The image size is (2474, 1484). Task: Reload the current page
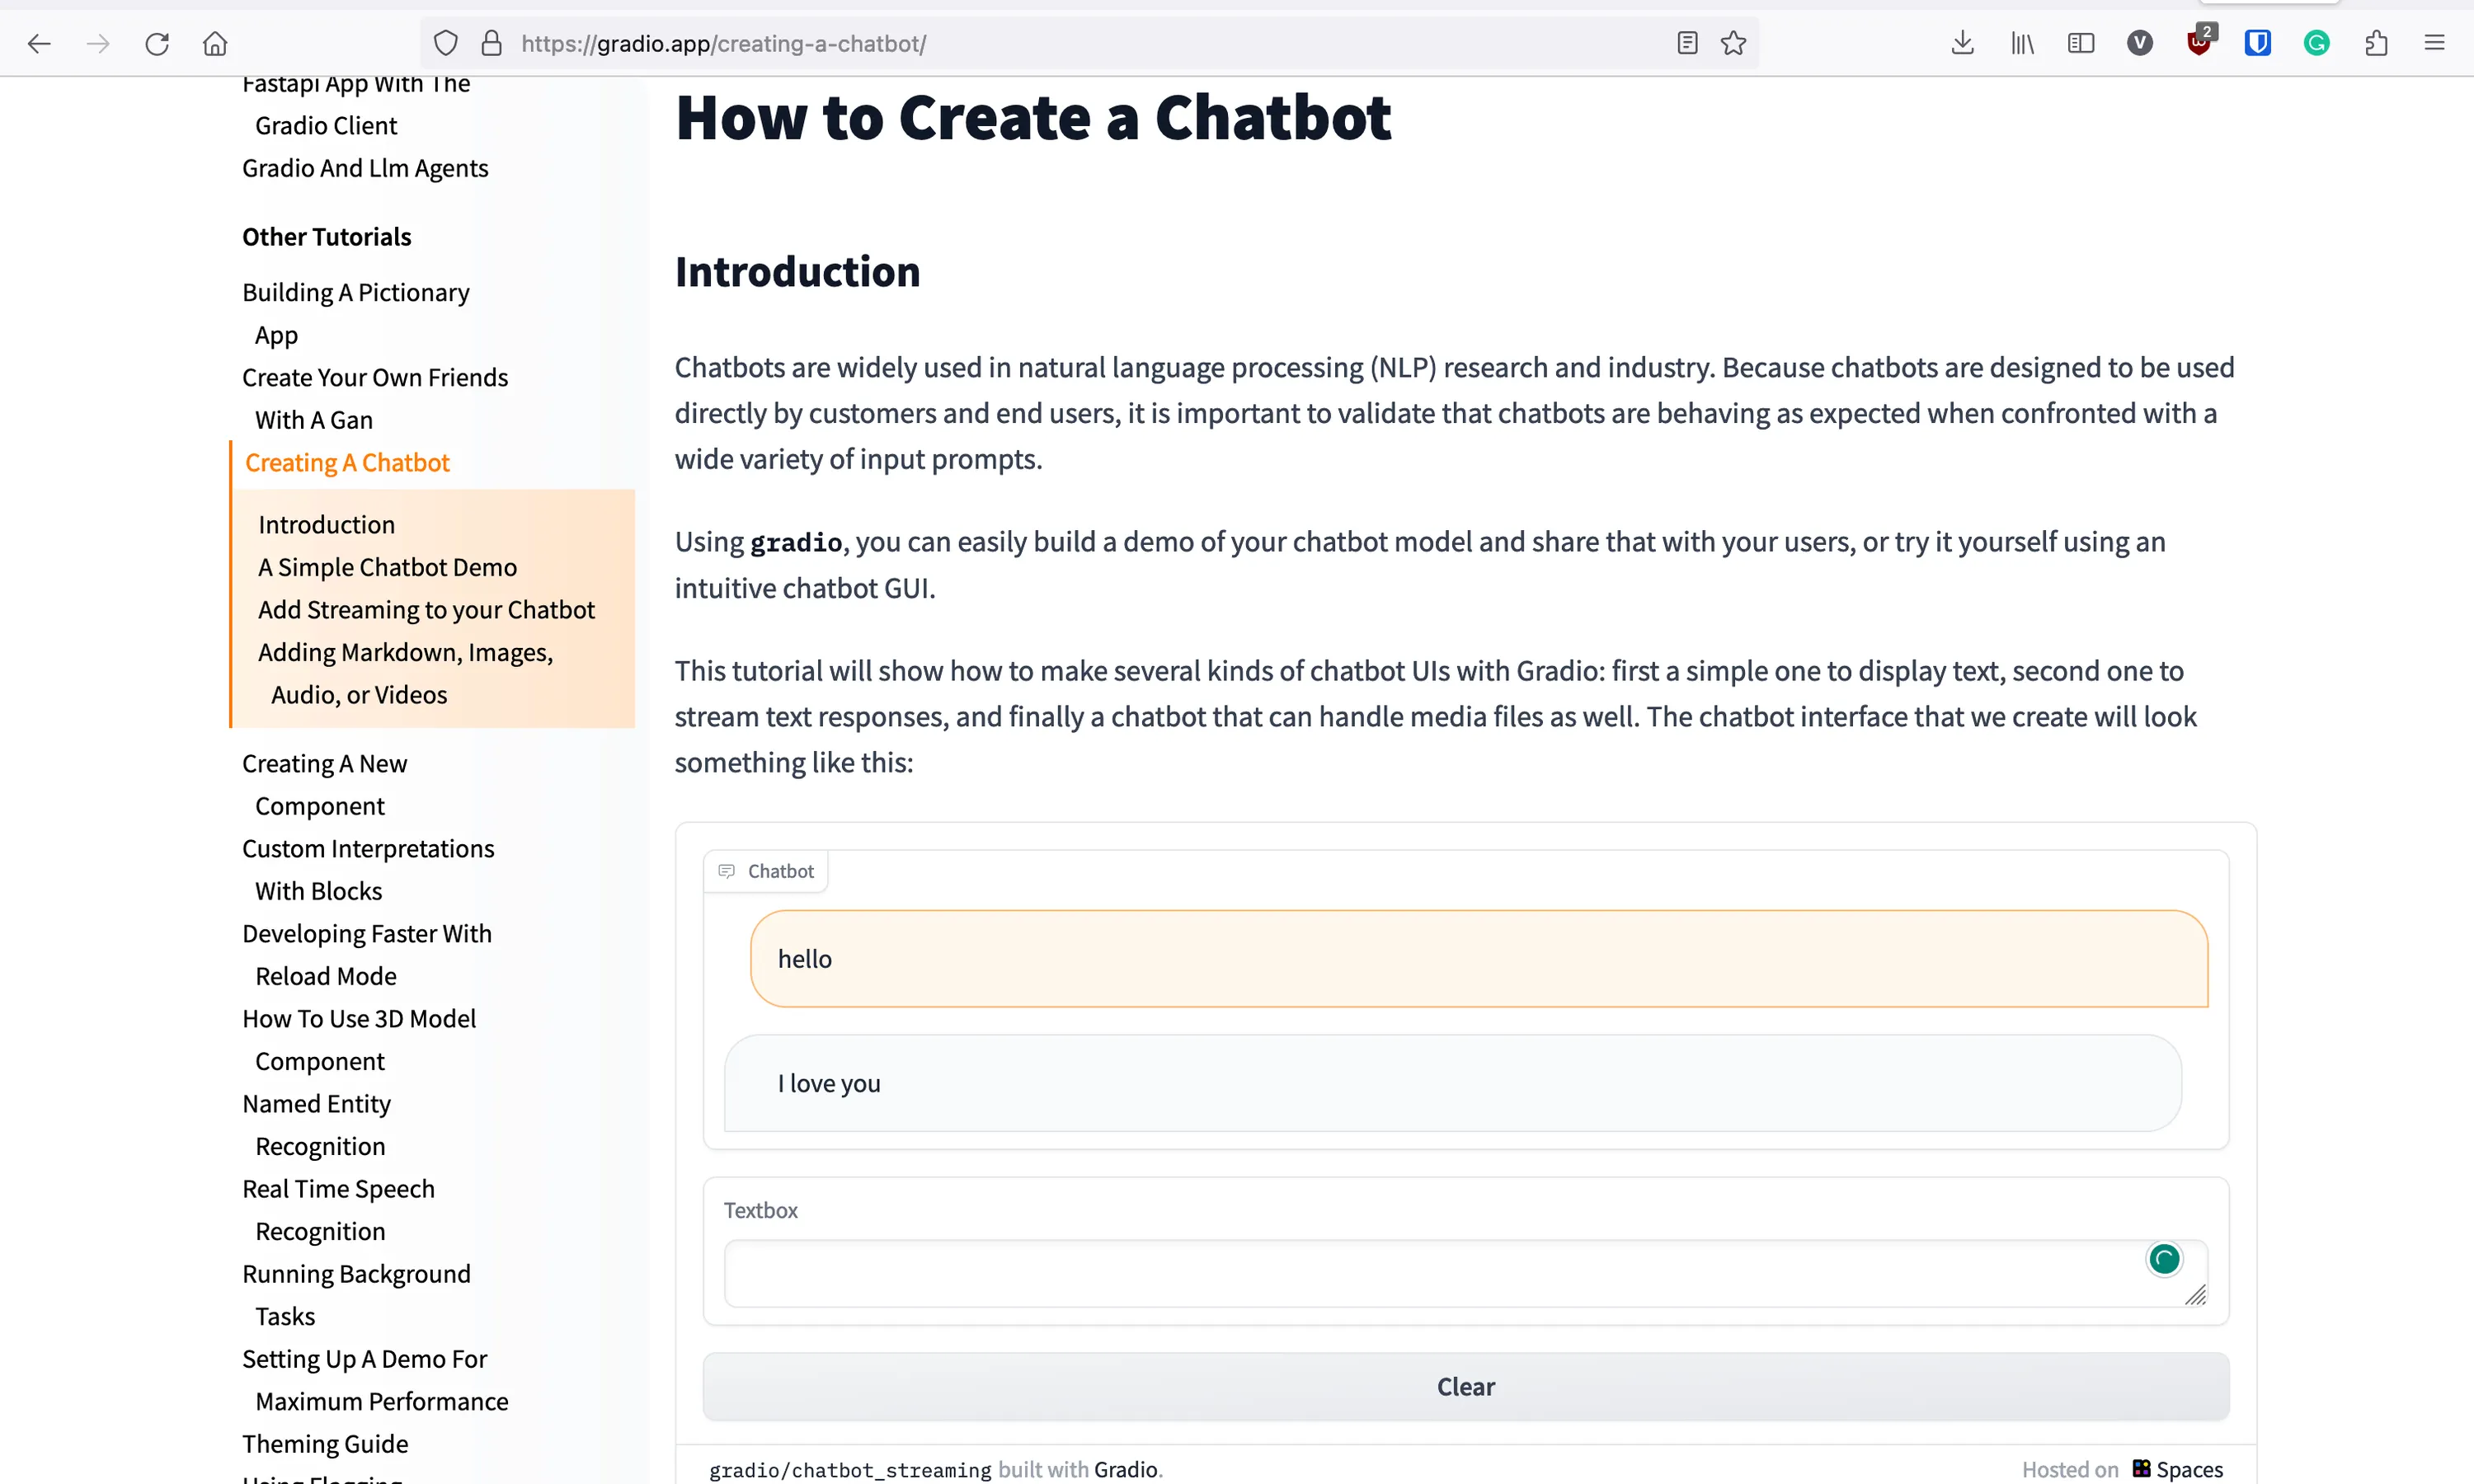[157, 43]
